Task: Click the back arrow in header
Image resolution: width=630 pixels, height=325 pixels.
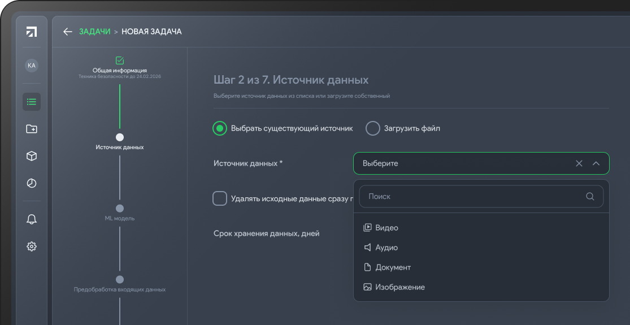Action: (68, 32)
